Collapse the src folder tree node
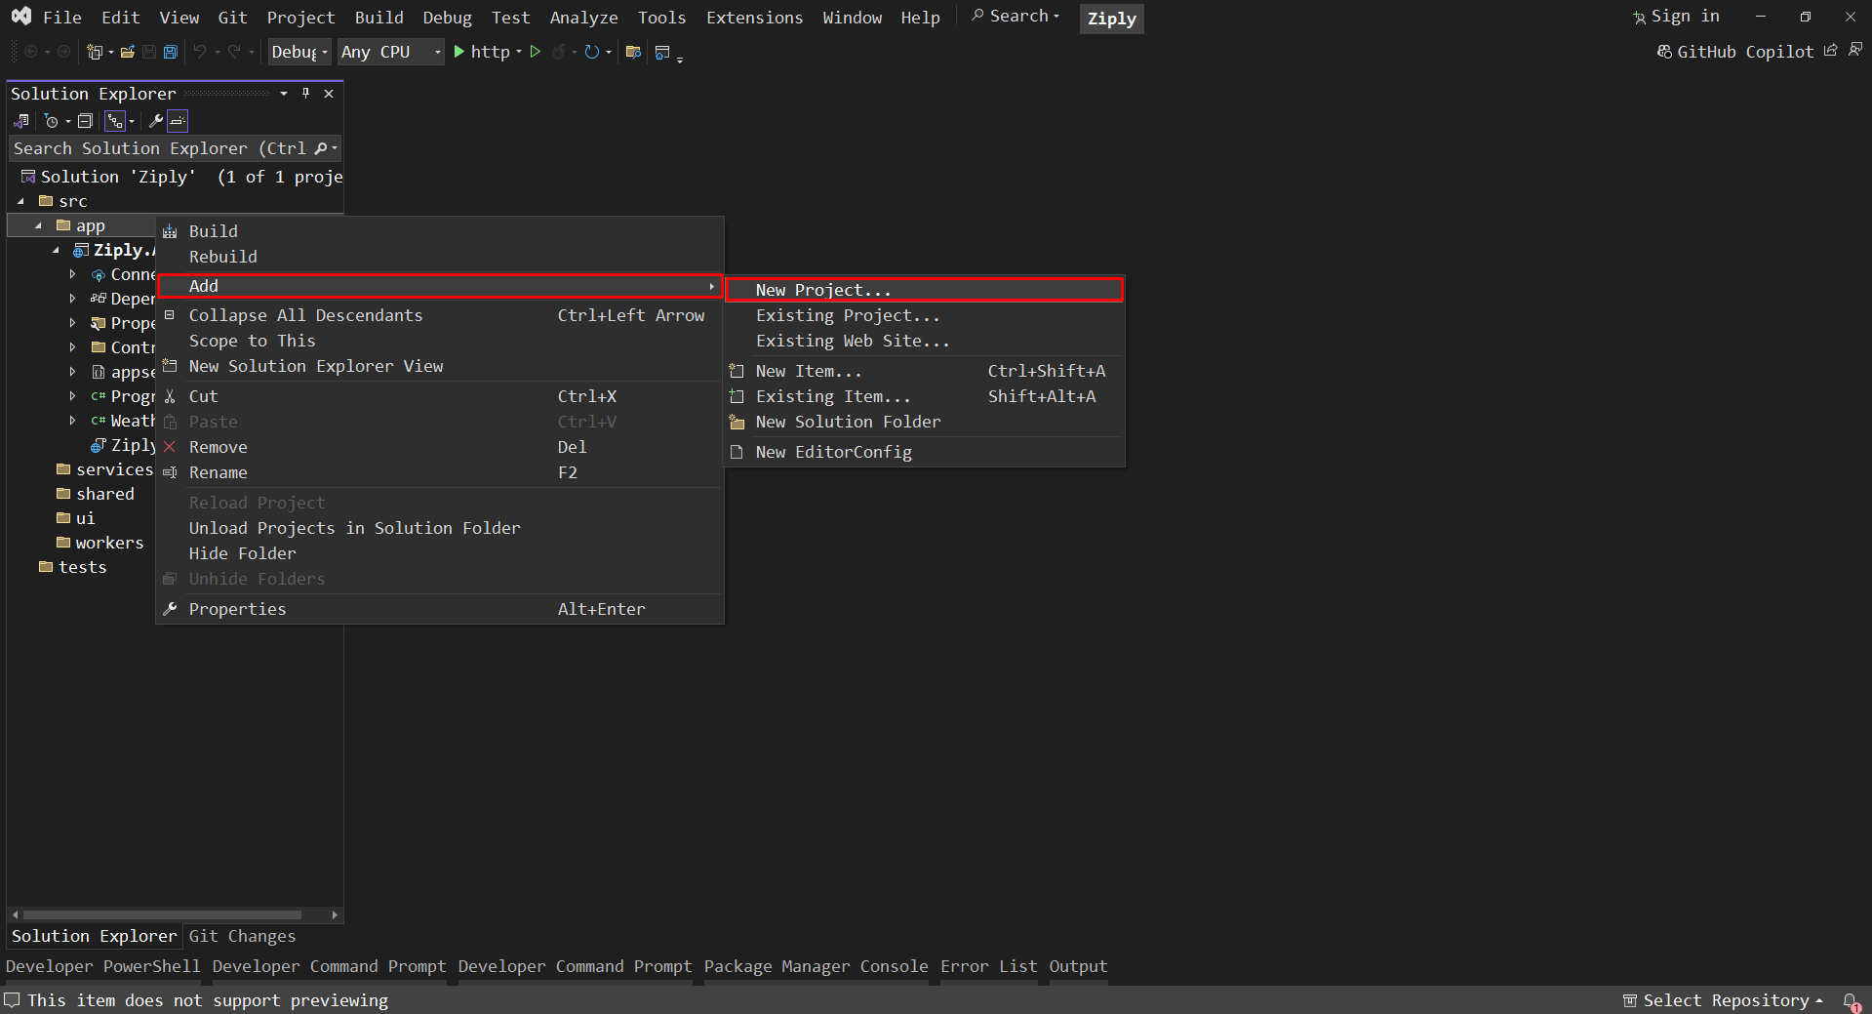Viewport: 1872px width, 1014px height. (x=21, y=201)
